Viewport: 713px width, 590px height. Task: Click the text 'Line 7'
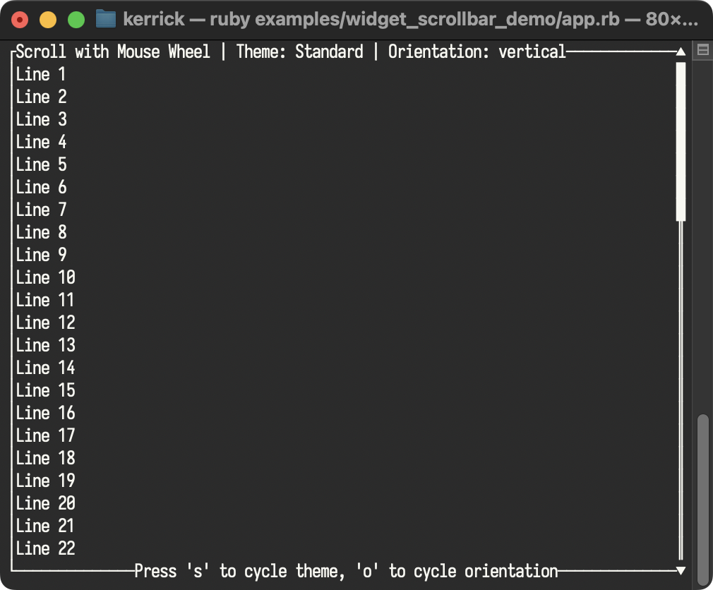(x=41, y=210)
